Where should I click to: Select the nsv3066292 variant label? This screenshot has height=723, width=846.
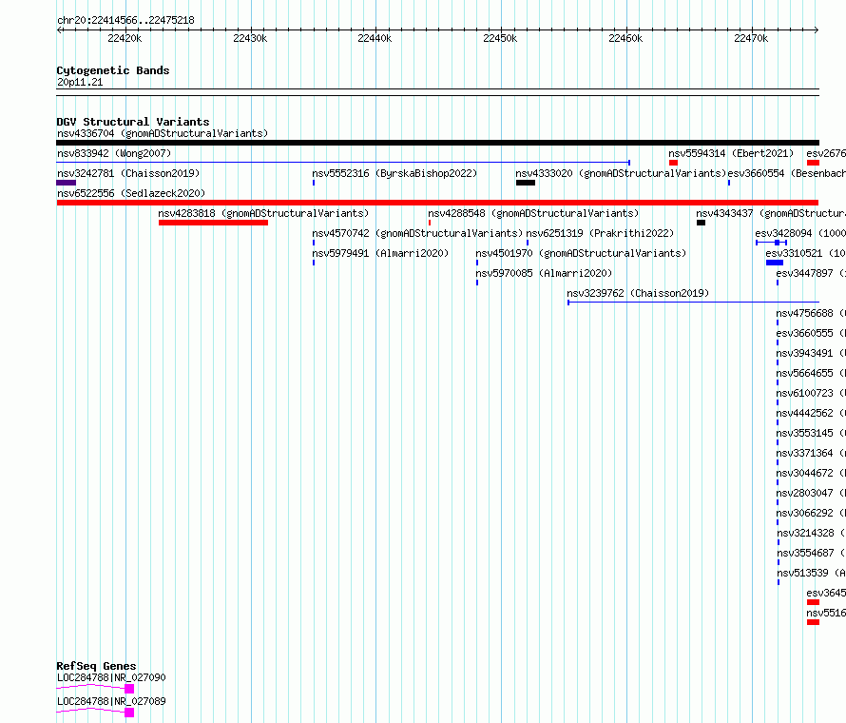tap(811, 513)
